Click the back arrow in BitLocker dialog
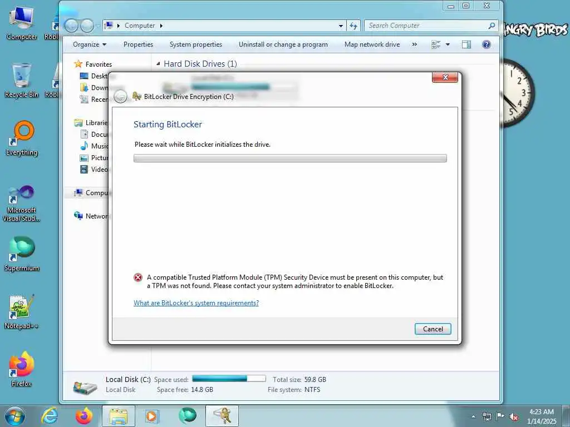Viewport: 570px width, 427px height. tap(120, 97)
